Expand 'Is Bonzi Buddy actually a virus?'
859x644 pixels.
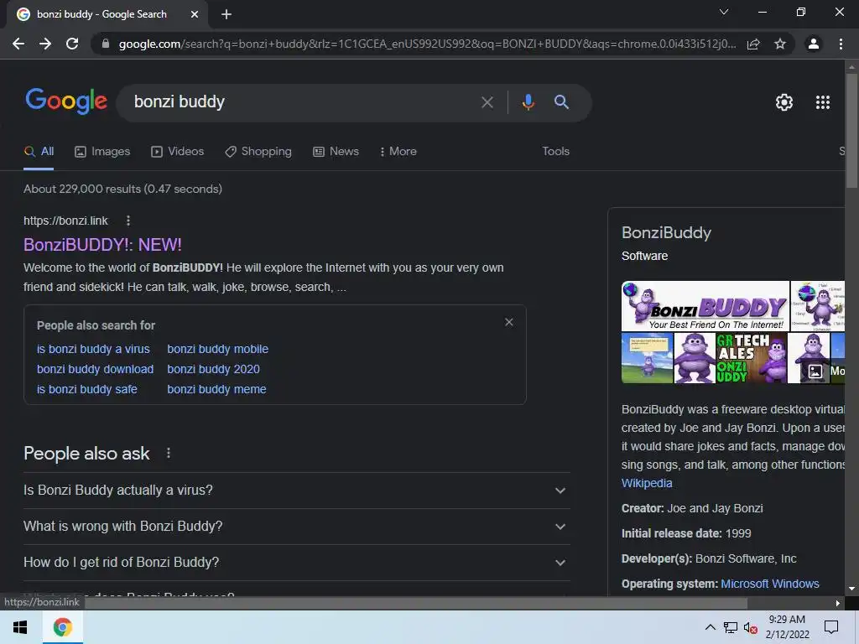click(x=296, y=490)
